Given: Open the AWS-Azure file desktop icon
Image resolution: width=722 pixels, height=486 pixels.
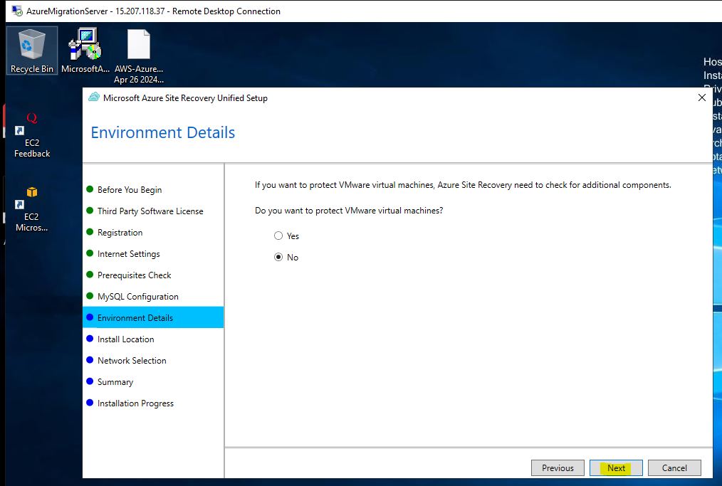Looking at the screenshot, I should click(139, 46).
